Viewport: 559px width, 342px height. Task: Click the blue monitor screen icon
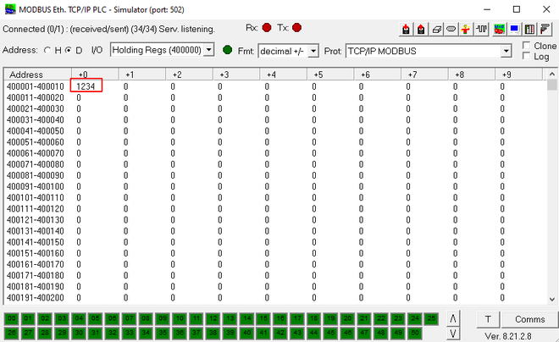[x=514, y=29]
